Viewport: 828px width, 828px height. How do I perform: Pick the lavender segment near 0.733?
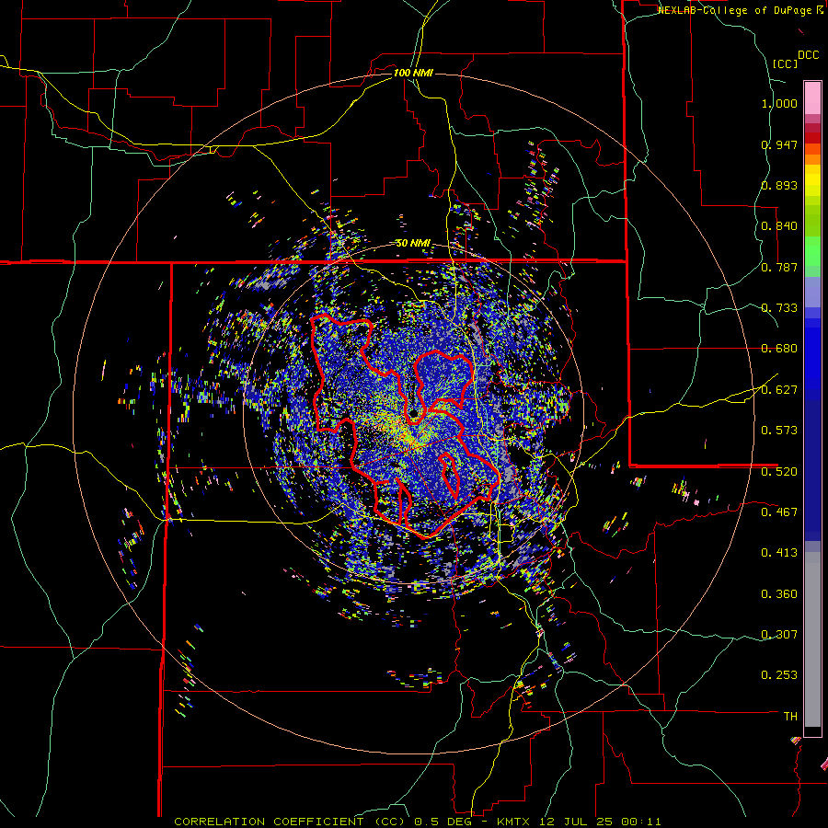click(x=812, y=293)
